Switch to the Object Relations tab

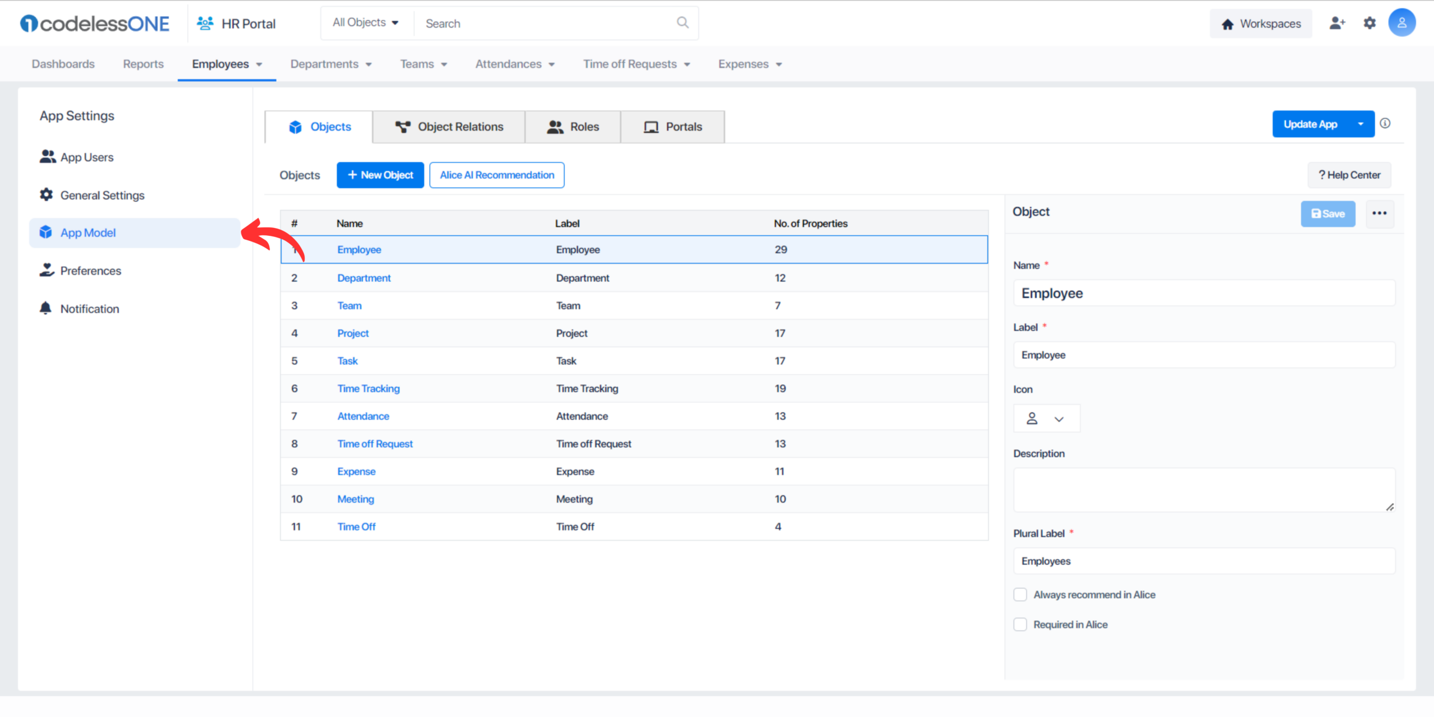pos(449,127)
